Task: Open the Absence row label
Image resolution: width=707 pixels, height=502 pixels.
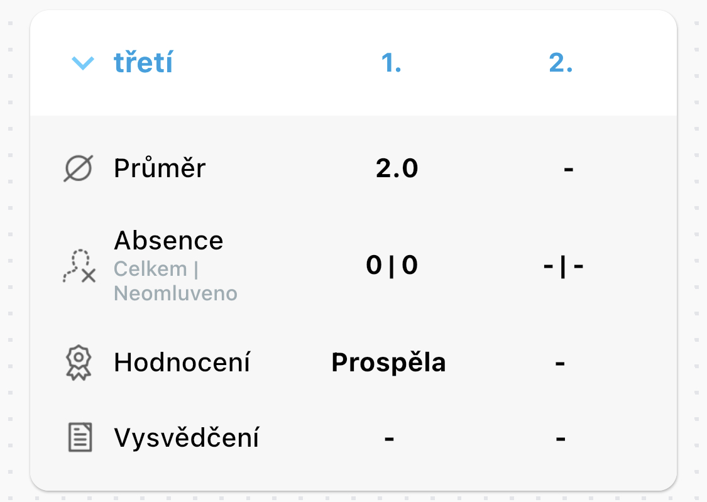Action: tap(168, 240)
